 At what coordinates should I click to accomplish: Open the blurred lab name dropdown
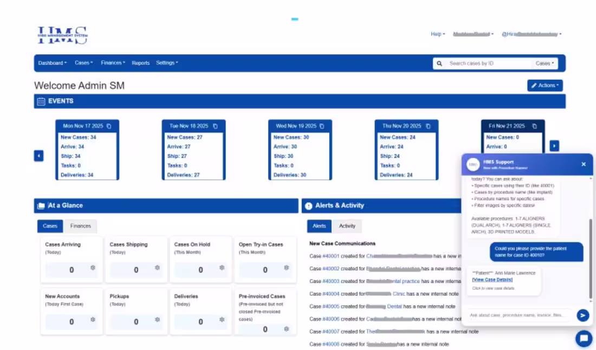click(x=473, y=34)
